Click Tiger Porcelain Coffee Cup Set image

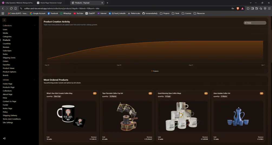coord(127,116)
